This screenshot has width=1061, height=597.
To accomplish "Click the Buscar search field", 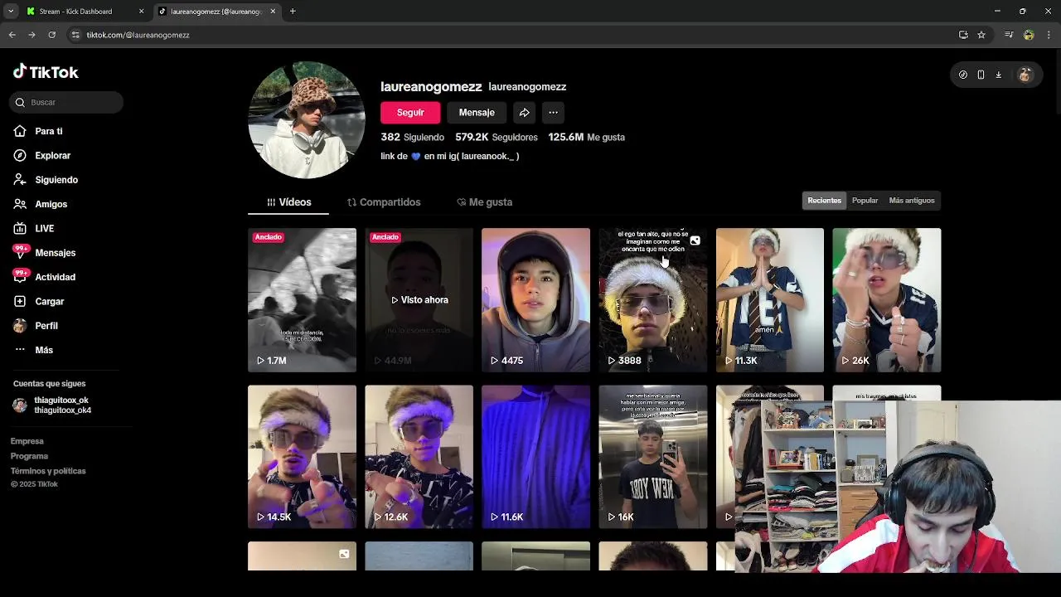I will click(x=67, y=102).
